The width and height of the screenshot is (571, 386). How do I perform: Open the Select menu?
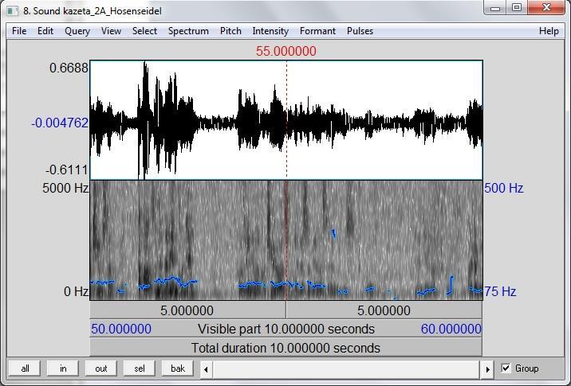(144, 31)
